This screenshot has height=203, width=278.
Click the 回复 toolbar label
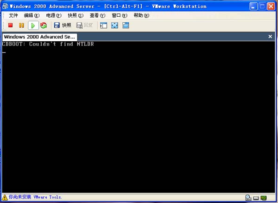[x=88, y=25]
